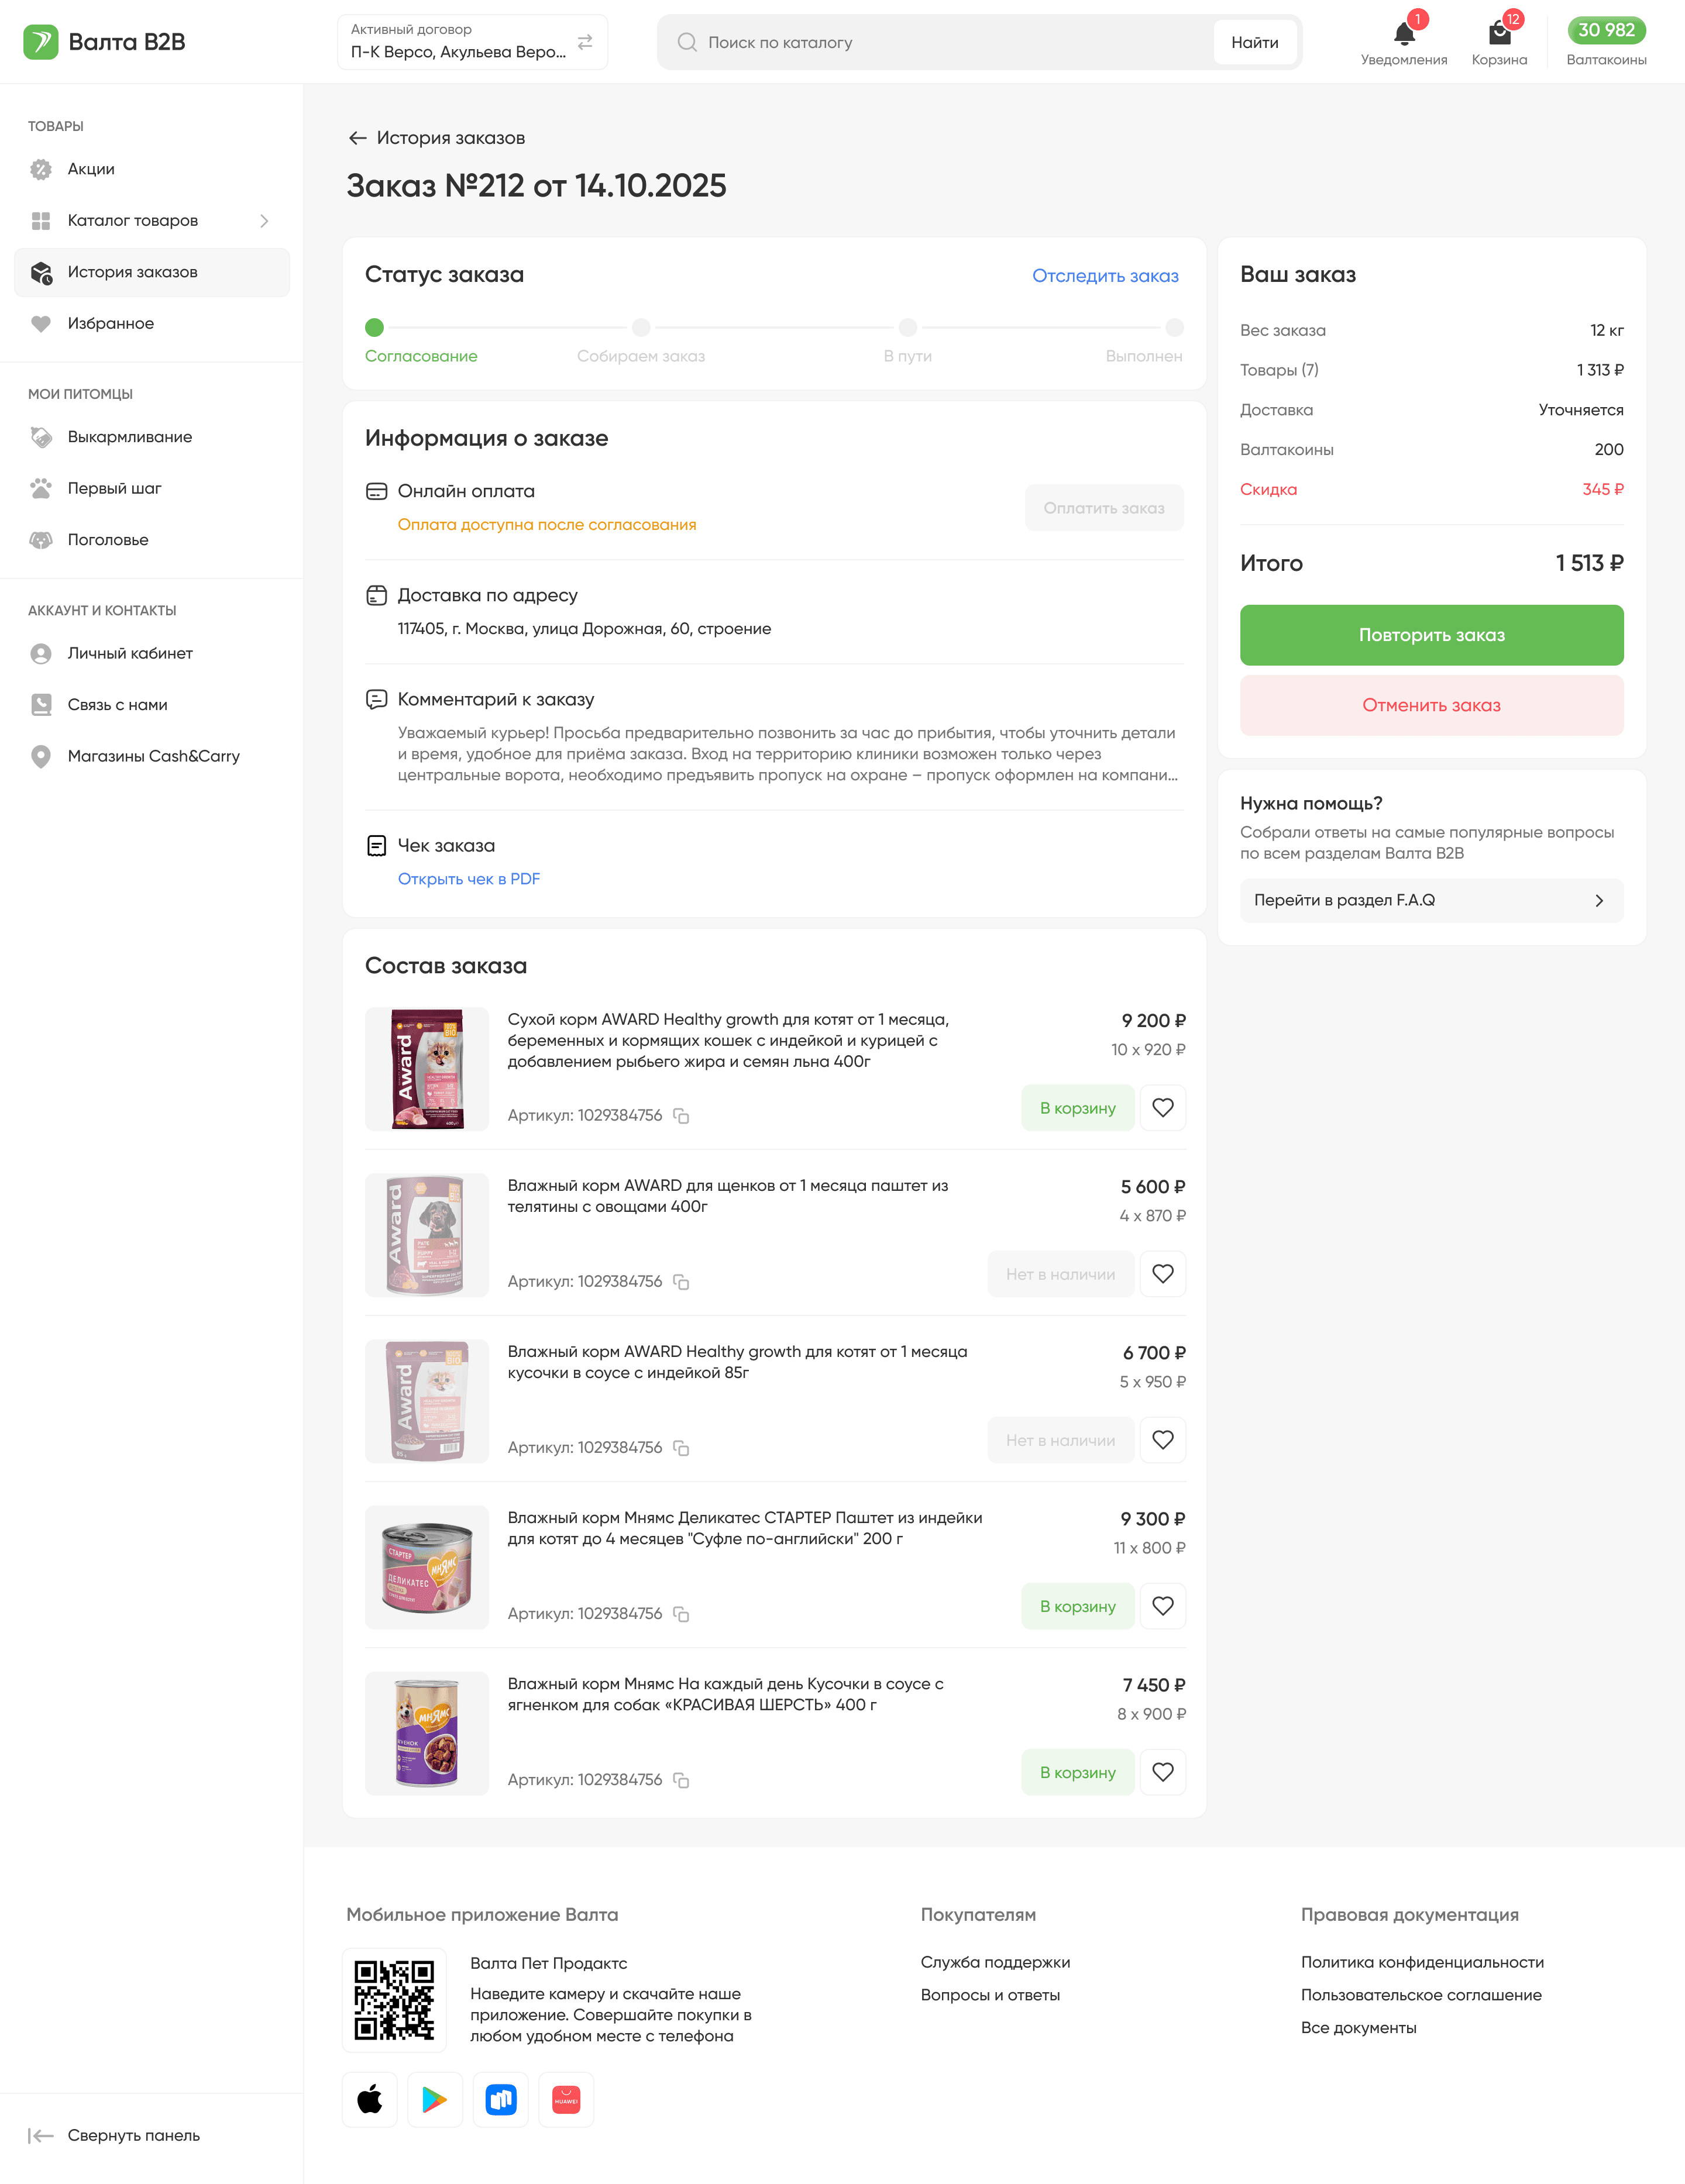Click the Согласование progress step dot
The width and height of the screenshot is (1685, 2184).
[x=374, y=327]
